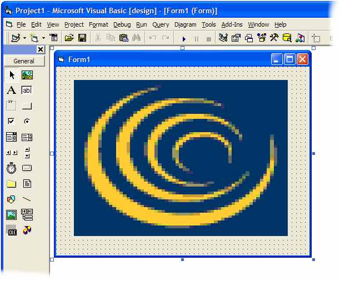340x281 pixels.
Task: Select the Shape tool
Action: click(11, 199)
